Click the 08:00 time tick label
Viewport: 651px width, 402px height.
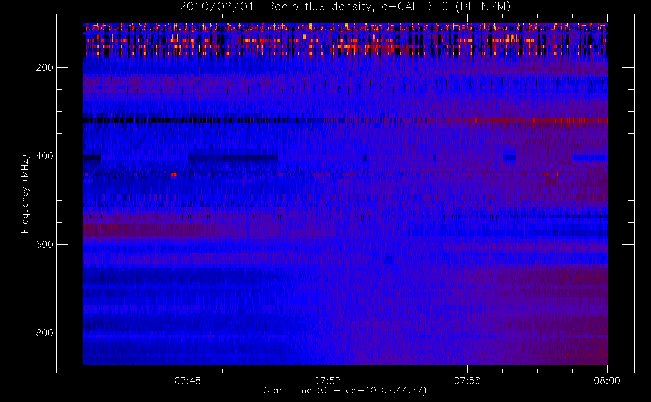coord(607,381)
